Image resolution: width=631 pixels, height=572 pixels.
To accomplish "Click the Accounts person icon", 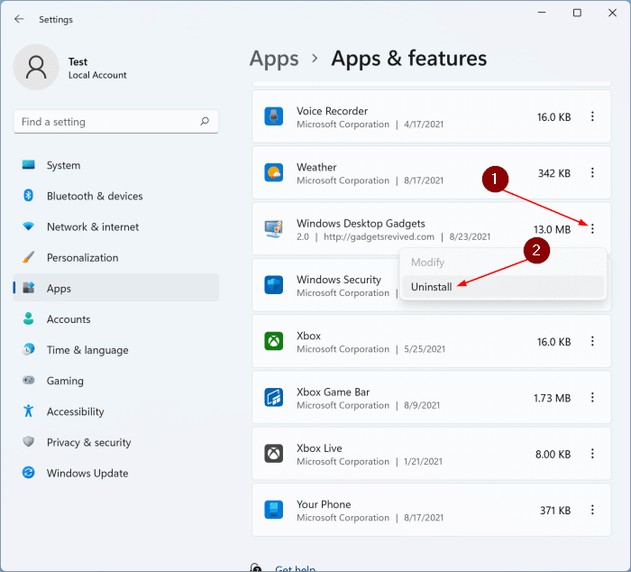I will pos(29,318).
